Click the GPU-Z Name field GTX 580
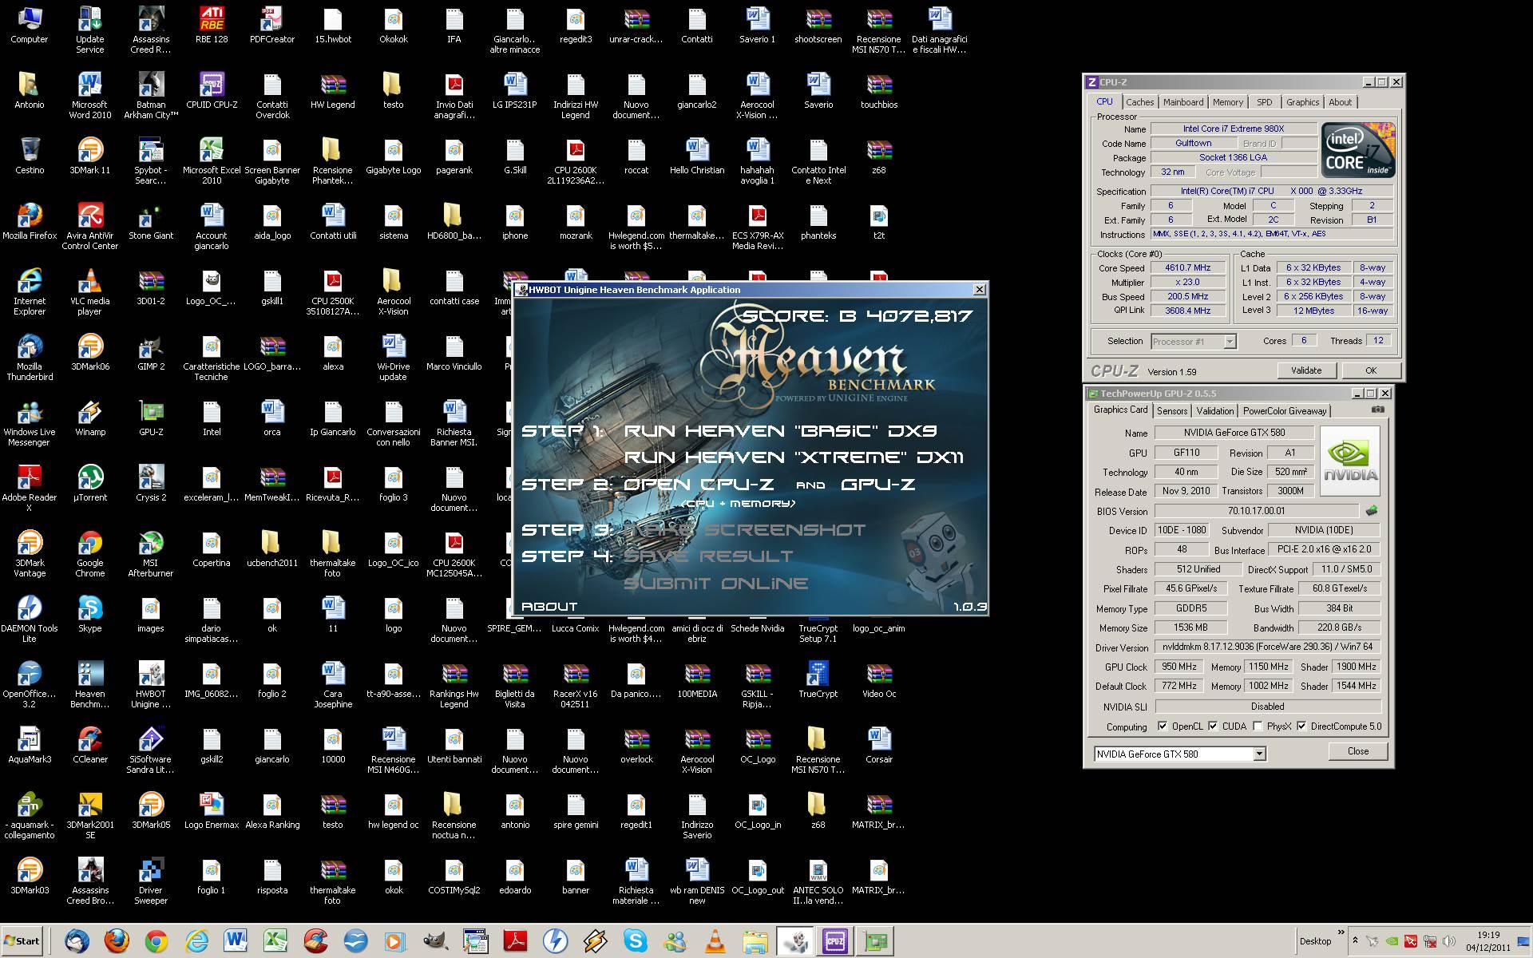1533x958 pixels. click(x=1234, y=433)
